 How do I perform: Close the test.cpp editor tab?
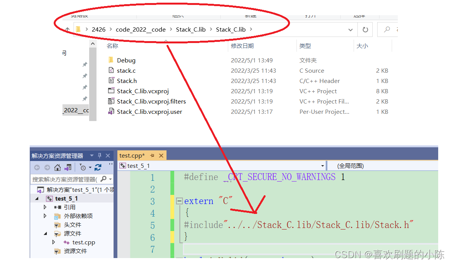point(161,155)
